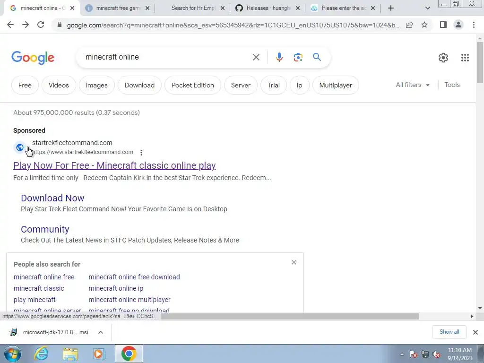Close the People also search for box
484x363 pixels.
pyautogui.click(x=294, y=262)
